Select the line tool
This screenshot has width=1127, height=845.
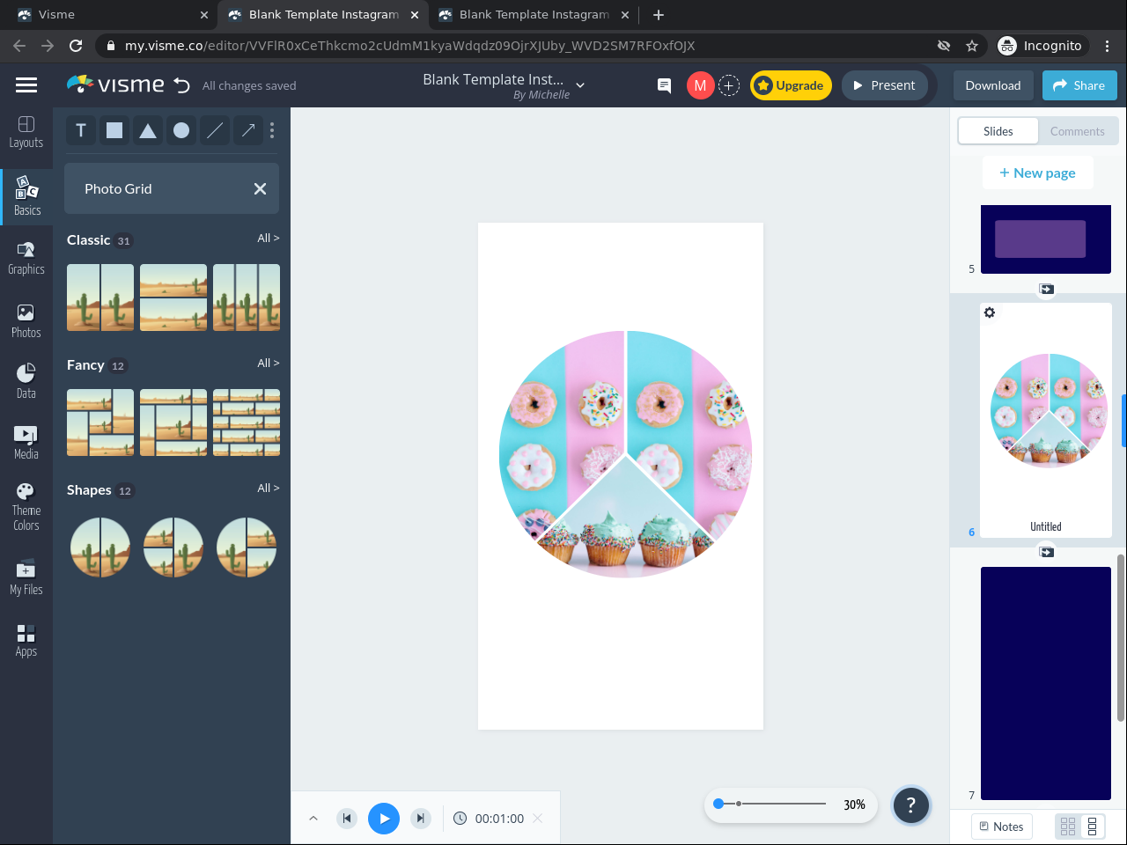coord(215,130)
